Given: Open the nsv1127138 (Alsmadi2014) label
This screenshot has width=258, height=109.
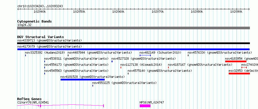Looking at the screenshot, I should coord(141,65).
